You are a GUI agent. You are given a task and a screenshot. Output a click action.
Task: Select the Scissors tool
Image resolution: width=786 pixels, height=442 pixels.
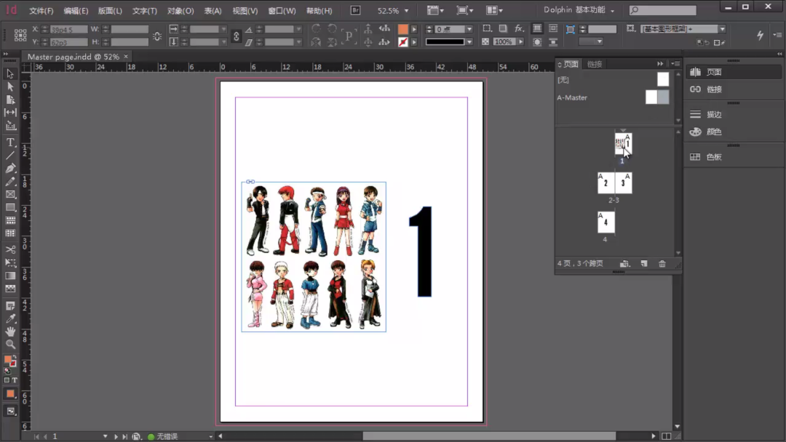(10, 249)
